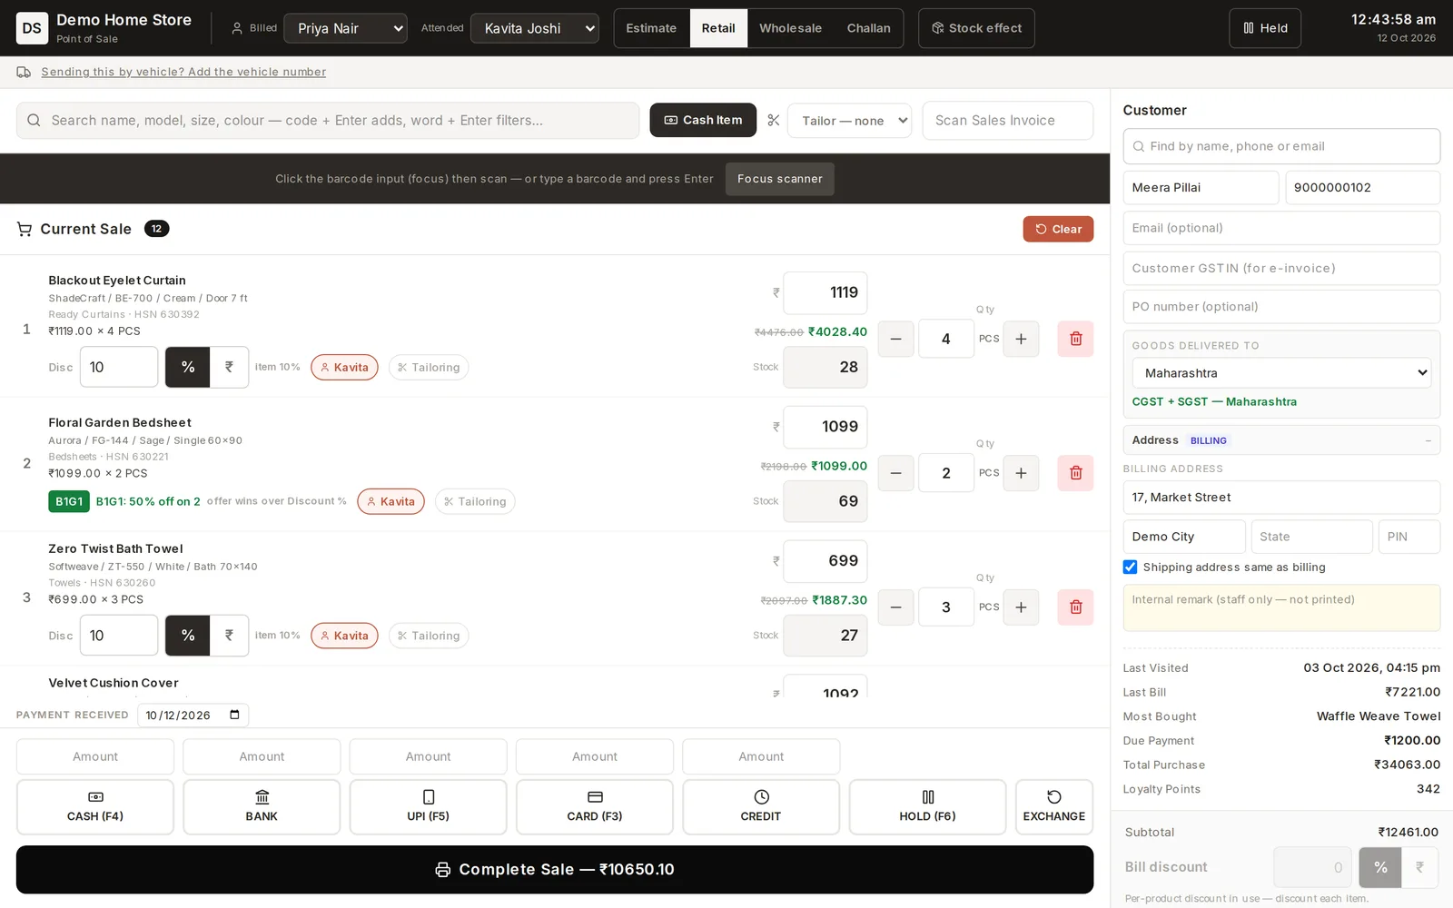Decrease quantity of Floral Garden Bedsheet
Image resolution: width=1453 pixels, height=908 pixels.
point(895,473)
